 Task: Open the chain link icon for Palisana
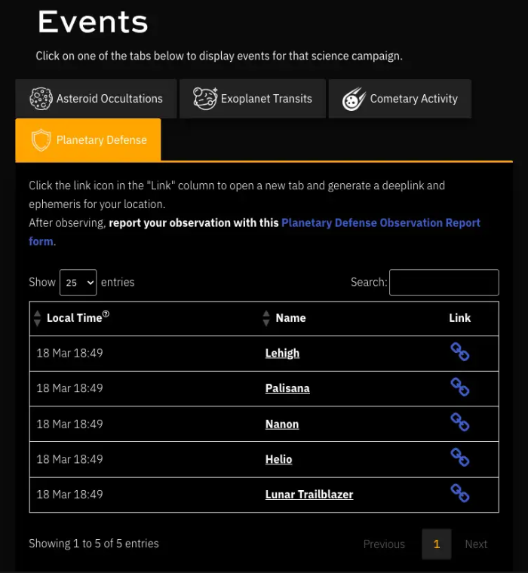[459, 388]
